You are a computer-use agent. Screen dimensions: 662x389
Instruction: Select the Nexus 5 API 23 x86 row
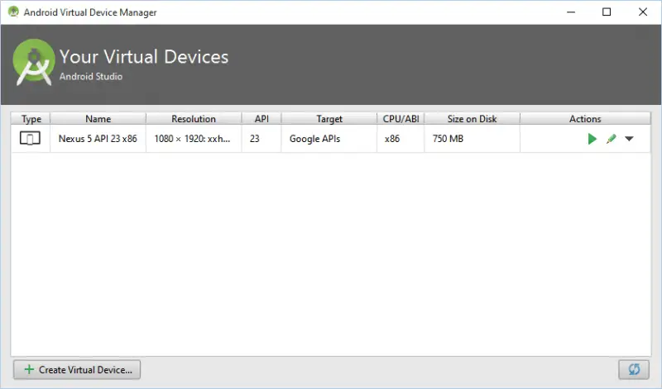(x=98, y=139)
